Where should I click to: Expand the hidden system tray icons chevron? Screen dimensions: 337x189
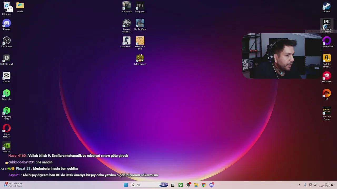(299, 185)
